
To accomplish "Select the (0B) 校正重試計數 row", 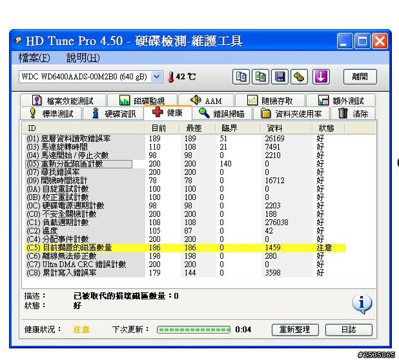I will [x=185, y=197].
